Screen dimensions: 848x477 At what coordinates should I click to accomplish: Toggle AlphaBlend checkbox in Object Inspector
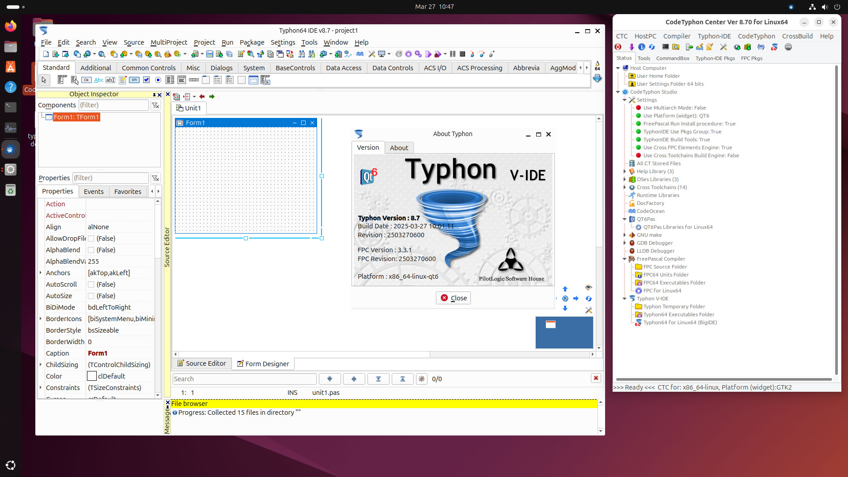[91, 250]
